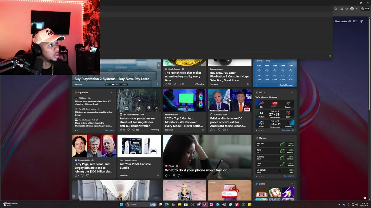
Task: Select the NASDAQ market row
Action: point(275,157)
